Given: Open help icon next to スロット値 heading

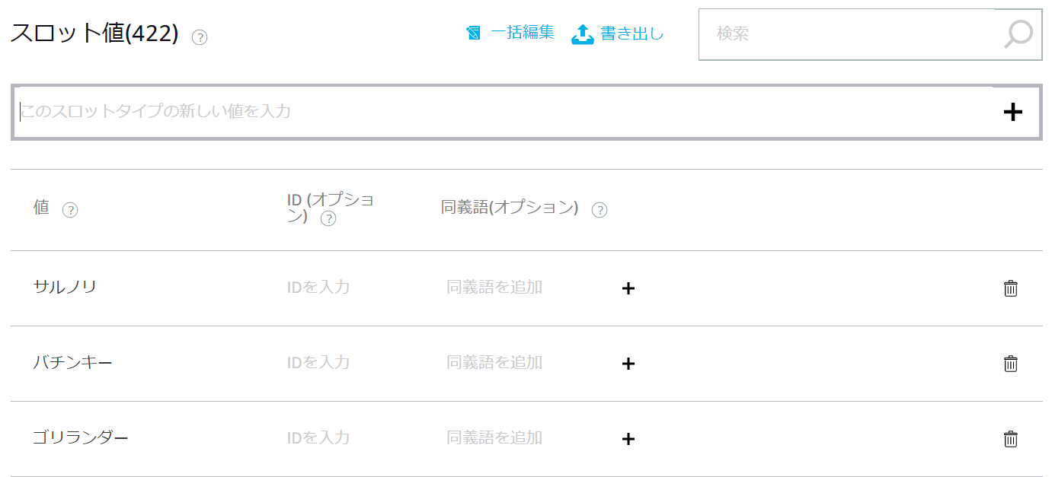Looking at the screenshot, I should tap(200, 37).
